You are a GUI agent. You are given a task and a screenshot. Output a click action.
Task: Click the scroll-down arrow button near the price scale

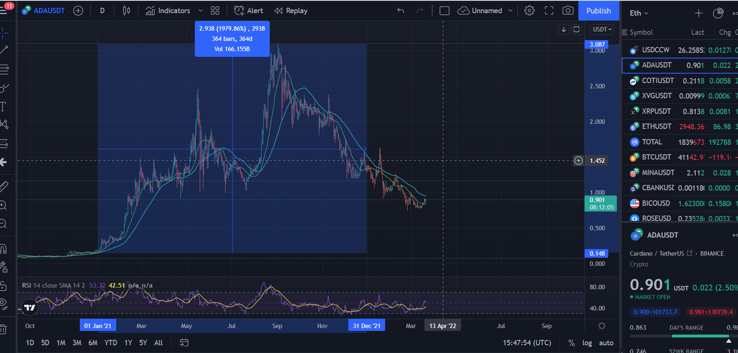pyautogui.click(x=564, y=29)
